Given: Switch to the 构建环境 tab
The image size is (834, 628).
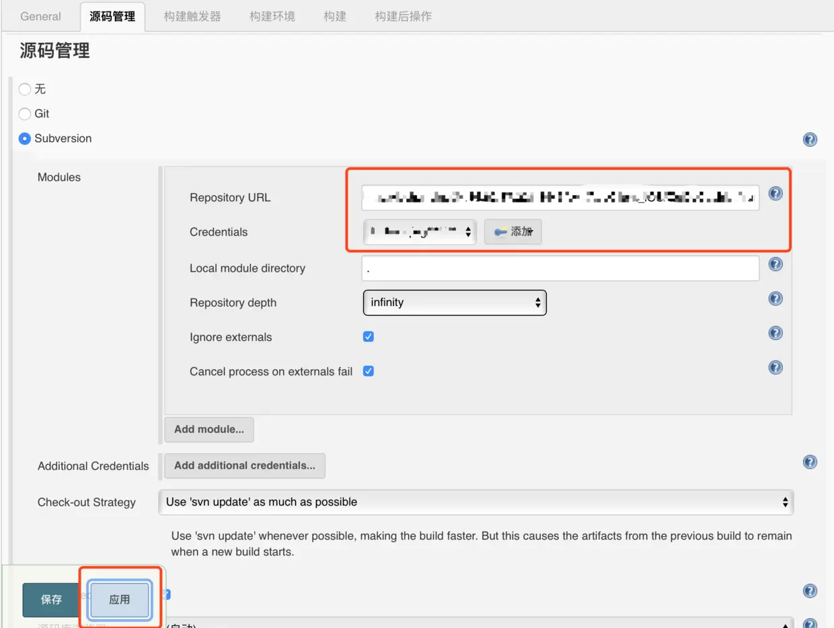Looking at the screenshot, I should 272,16.
